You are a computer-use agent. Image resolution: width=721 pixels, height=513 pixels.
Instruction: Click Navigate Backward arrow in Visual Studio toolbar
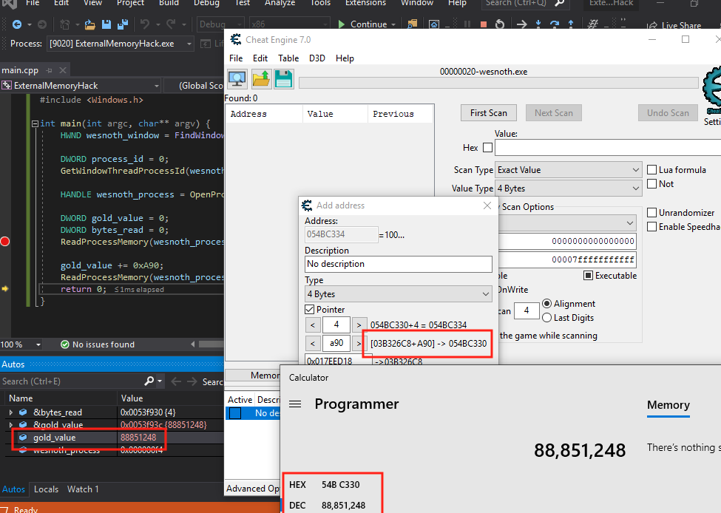click(x=17, y=24)
